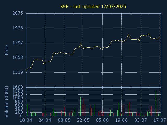Click the 'Price' axis title
Screen dimensions: 167x125
(7, 50)
